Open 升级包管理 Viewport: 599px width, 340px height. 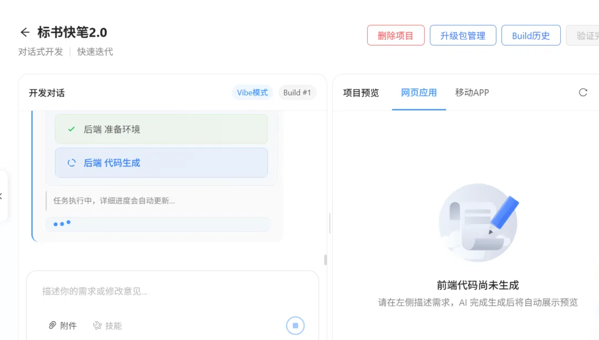463,35
